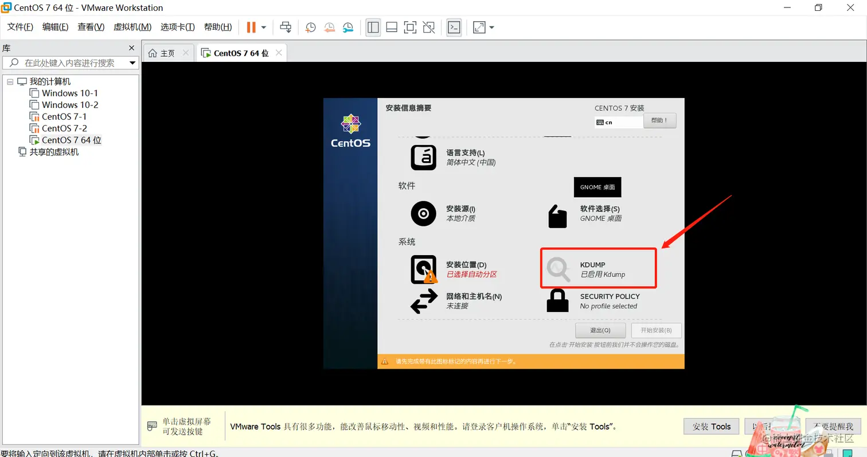Open the 查看(V) menu
The image size is (867, 457).
[x=91, y=27]
